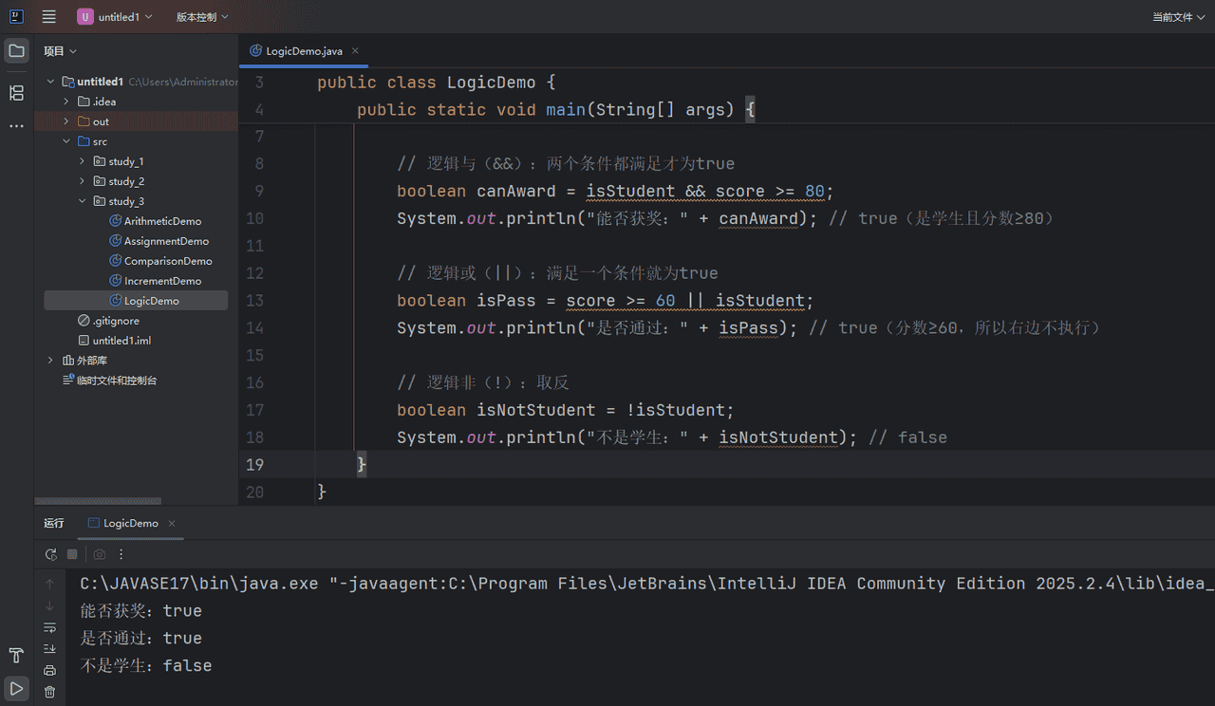Viewport: 1215px width, 706px height.
Task: Open the Structure tool window
Action: coord(16,92)
